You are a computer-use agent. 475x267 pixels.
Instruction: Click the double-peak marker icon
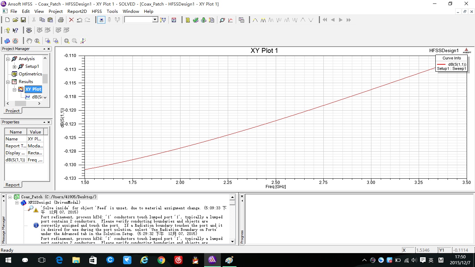[x=263, y=20]
